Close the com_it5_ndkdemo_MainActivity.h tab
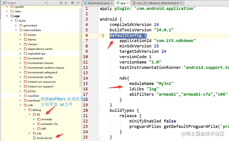 tap(181, 3)
